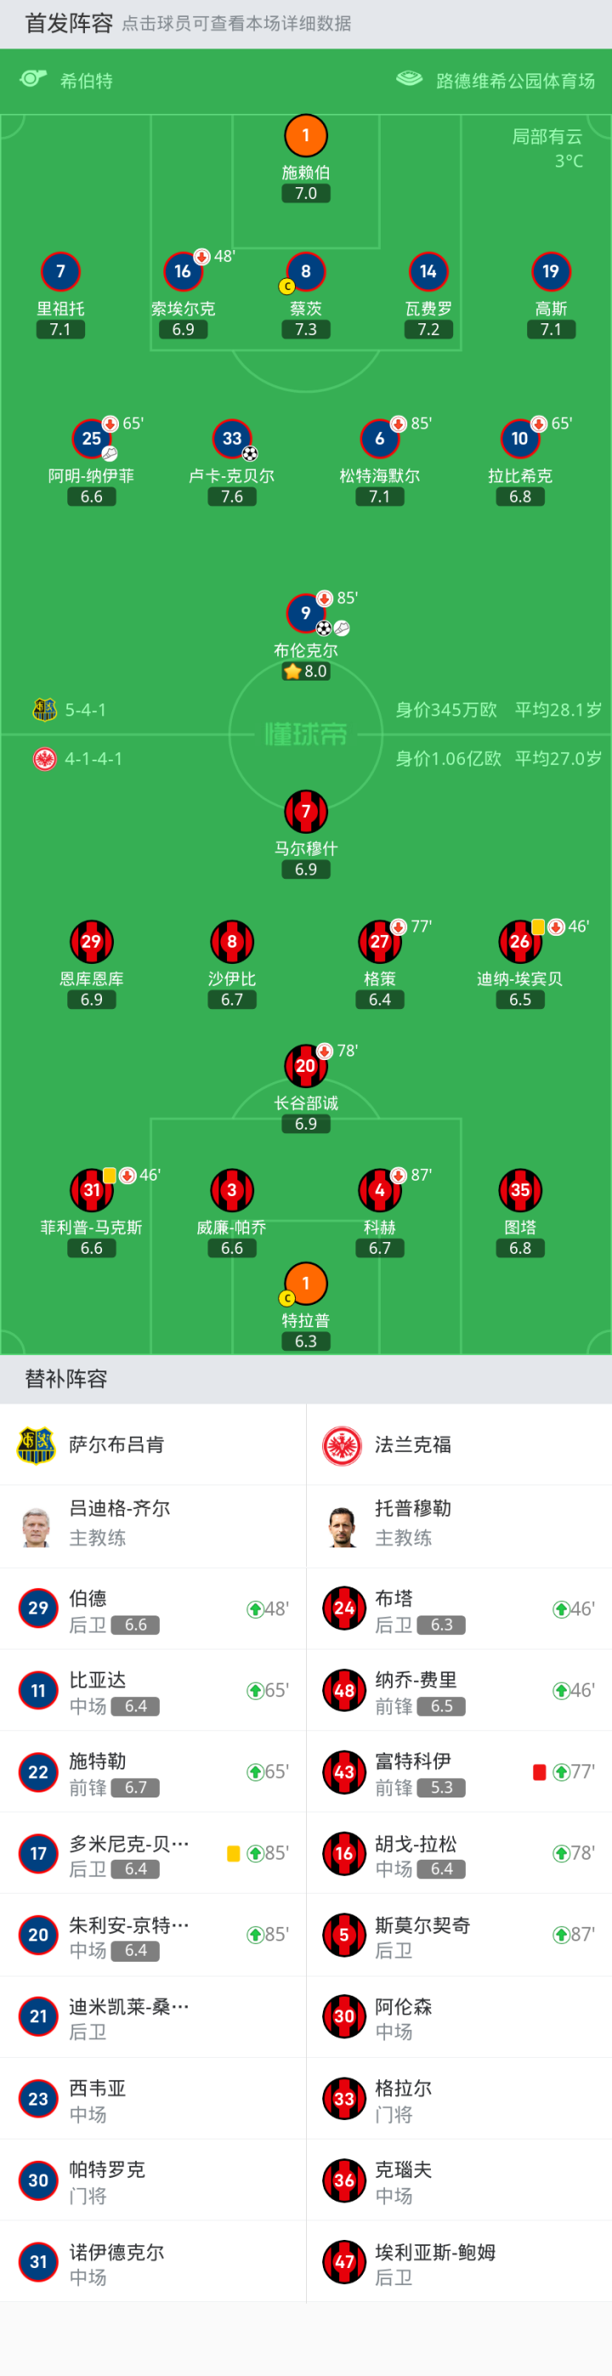Click 马尔穆什 number 7 Frankfurt forward
This screenshot has width=612, height=2376.
coord(305,812)
